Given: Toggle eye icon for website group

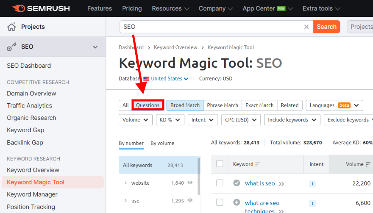Looking at the screenshot, I should tap(190, 183).
